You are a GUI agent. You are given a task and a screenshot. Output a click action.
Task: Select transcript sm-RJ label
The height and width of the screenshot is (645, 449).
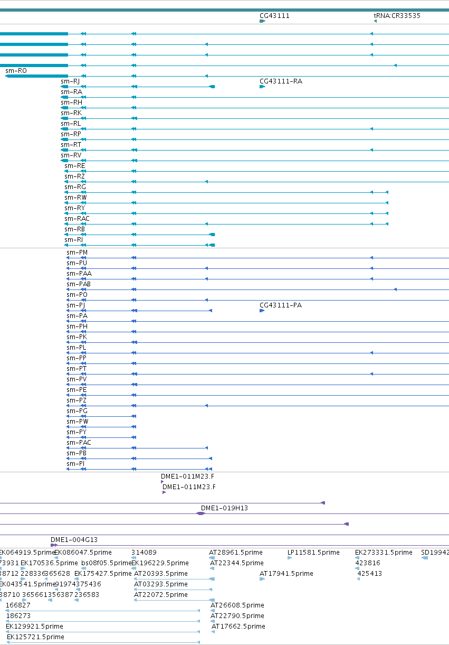70,81
